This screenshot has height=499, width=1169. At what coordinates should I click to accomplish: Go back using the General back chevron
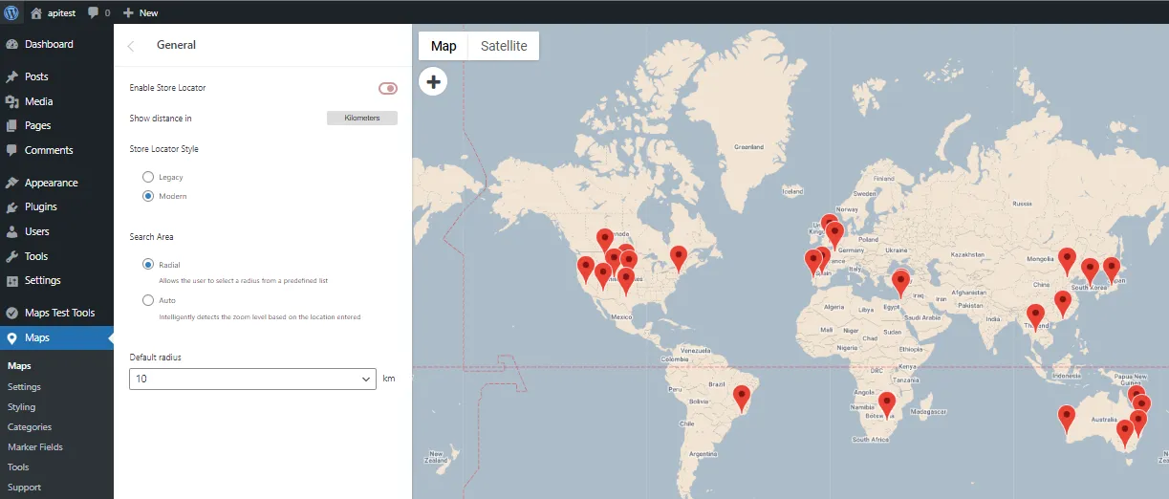[131, 45]
